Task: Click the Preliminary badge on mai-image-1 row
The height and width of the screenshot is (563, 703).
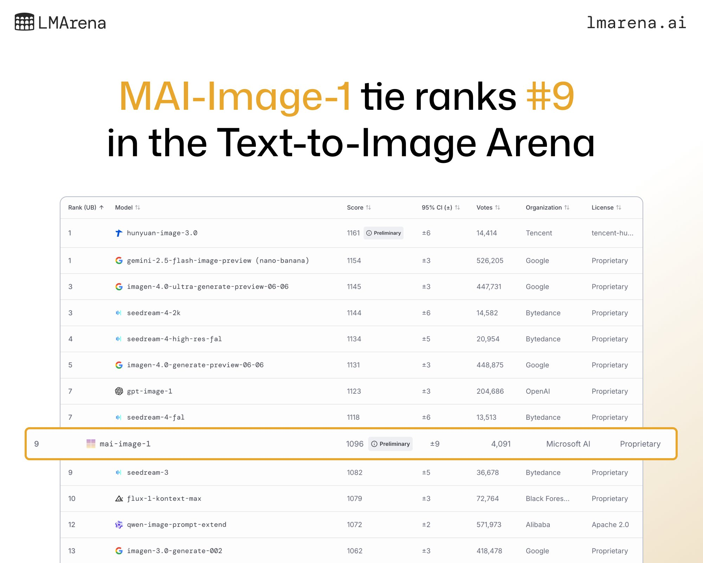Action: pyautogui.click(x=391, y=444)
